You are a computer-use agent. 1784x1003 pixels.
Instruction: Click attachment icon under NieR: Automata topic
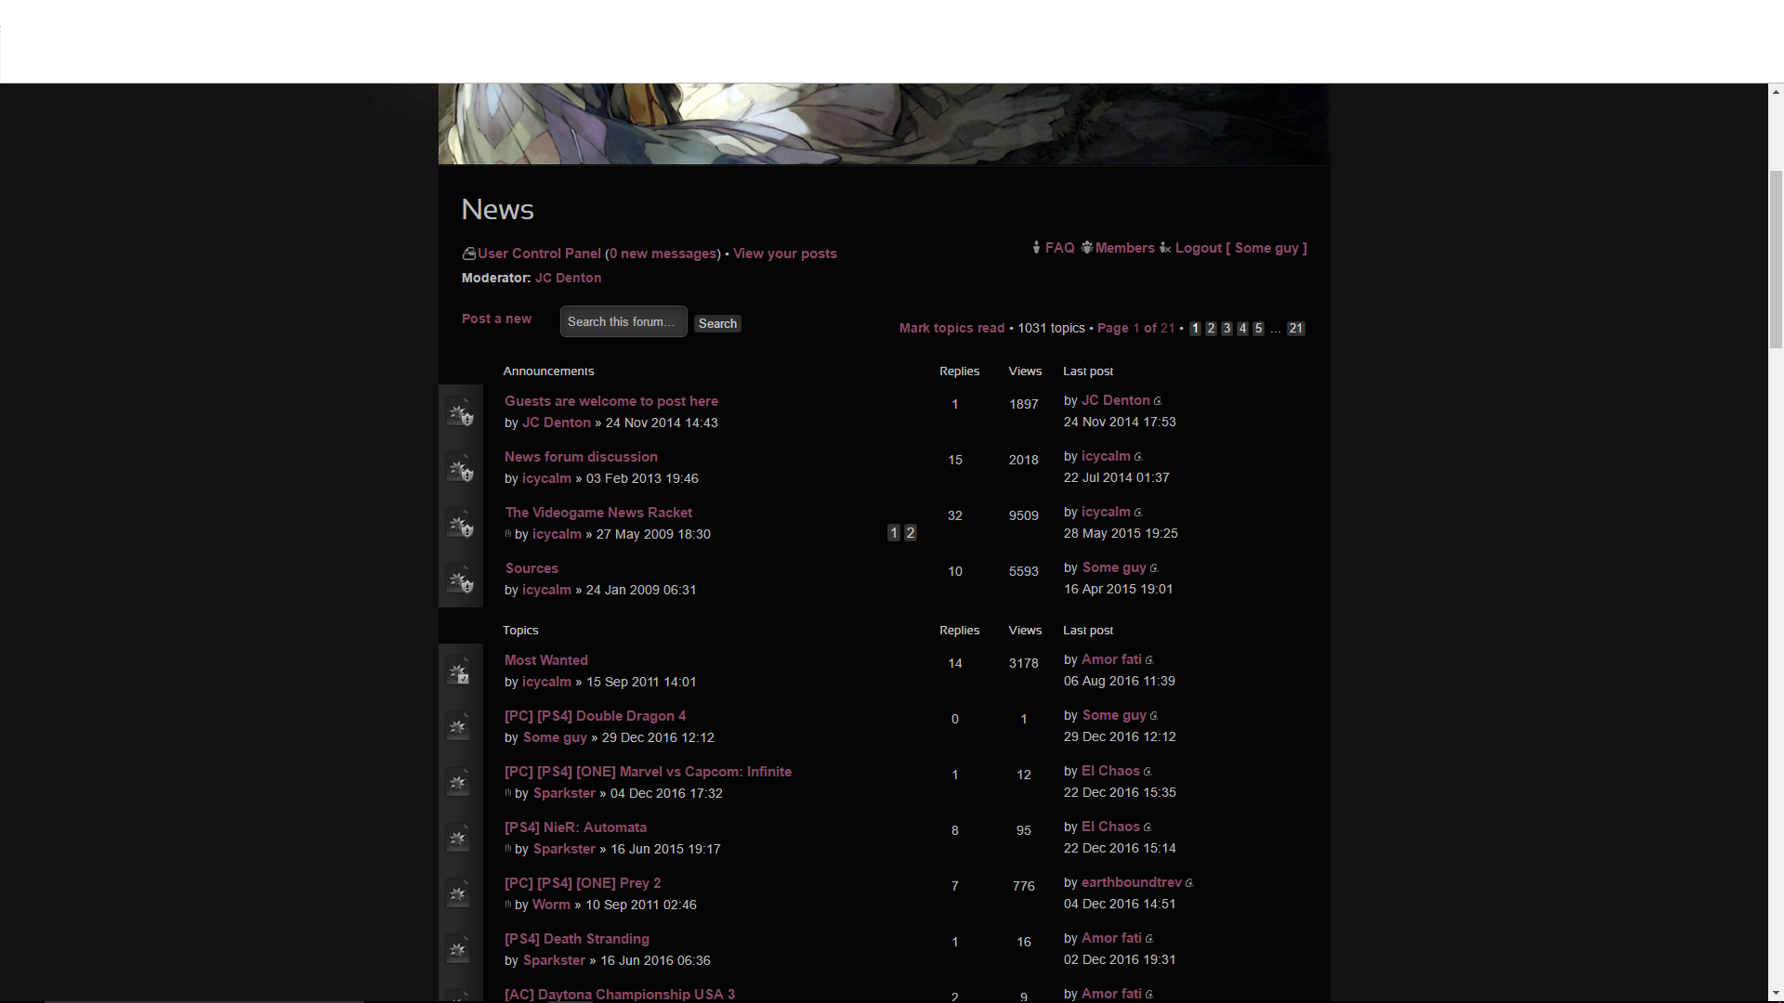[508, 849]
